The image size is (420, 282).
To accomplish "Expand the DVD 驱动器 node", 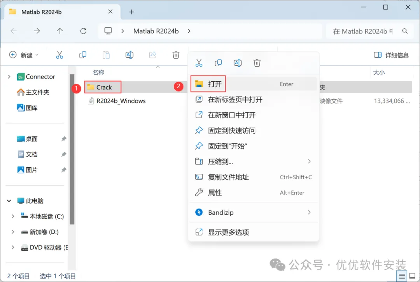I will tap(13, 247).
